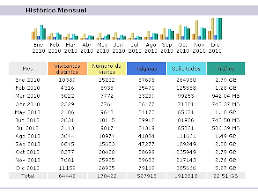Select the May 2010 table row label

point(28,112)
